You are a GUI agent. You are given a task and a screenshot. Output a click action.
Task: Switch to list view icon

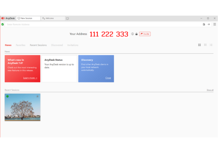click(x=211, y=45)
